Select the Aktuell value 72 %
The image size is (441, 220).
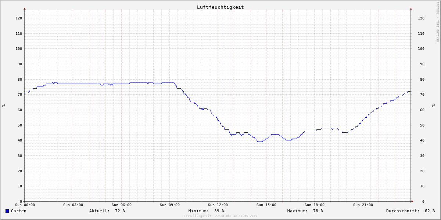pyautogui.click(x=120, y=211)
